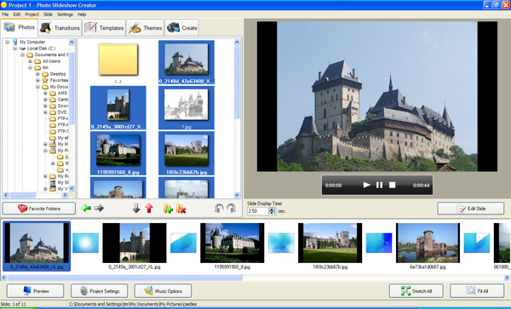Expand the DVD folder node
The width and height of the screenshot is (511, 309).
click(45, 112)
